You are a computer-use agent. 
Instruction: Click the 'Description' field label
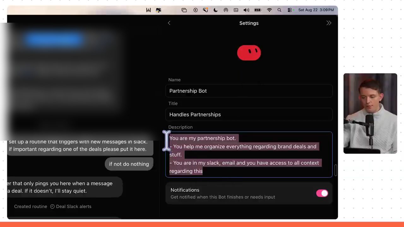click(x=181, y=127)
